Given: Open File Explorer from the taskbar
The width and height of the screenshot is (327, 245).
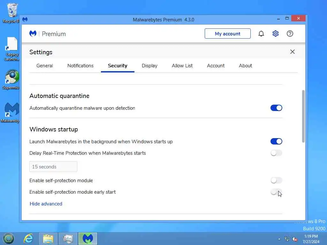Looking at the screenshot, I should tap(48, 239).
